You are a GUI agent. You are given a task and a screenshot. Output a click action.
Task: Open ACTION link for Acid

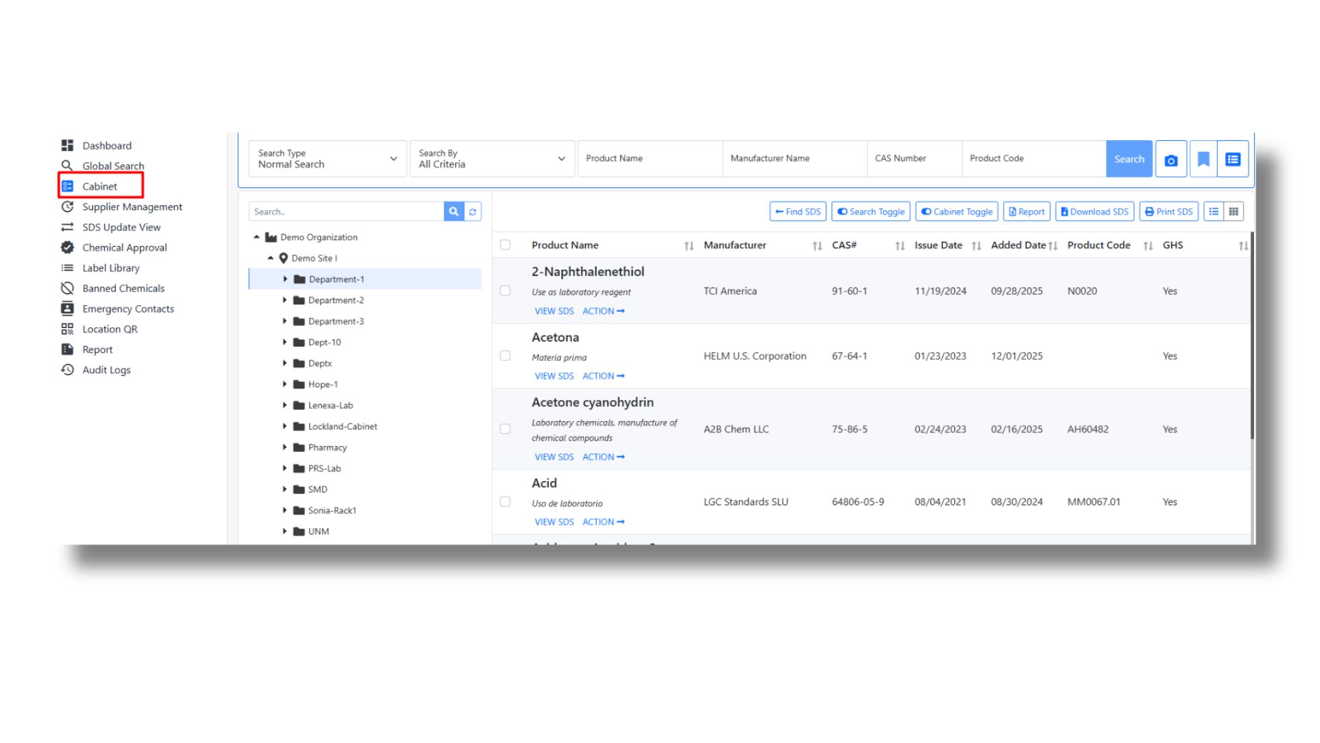pos(603,522)
